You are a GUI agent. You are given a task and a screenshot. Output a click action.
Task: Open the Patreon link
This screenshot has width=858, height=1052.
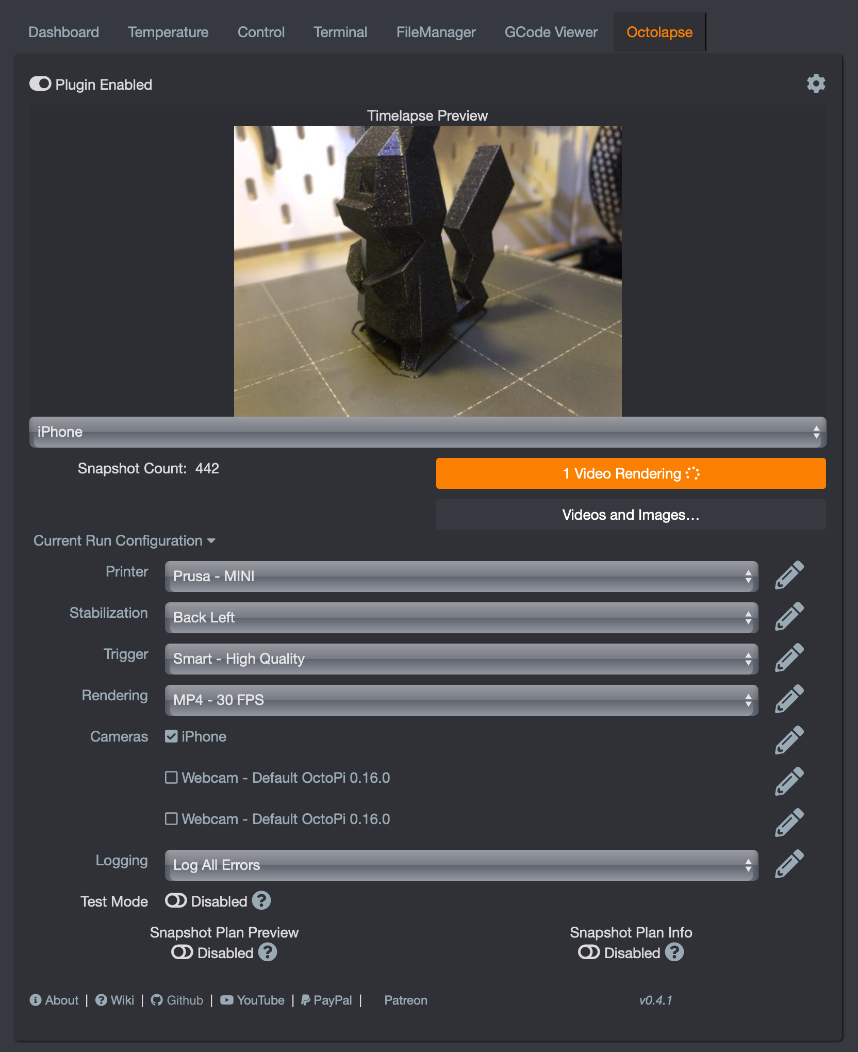(405, 1000)
